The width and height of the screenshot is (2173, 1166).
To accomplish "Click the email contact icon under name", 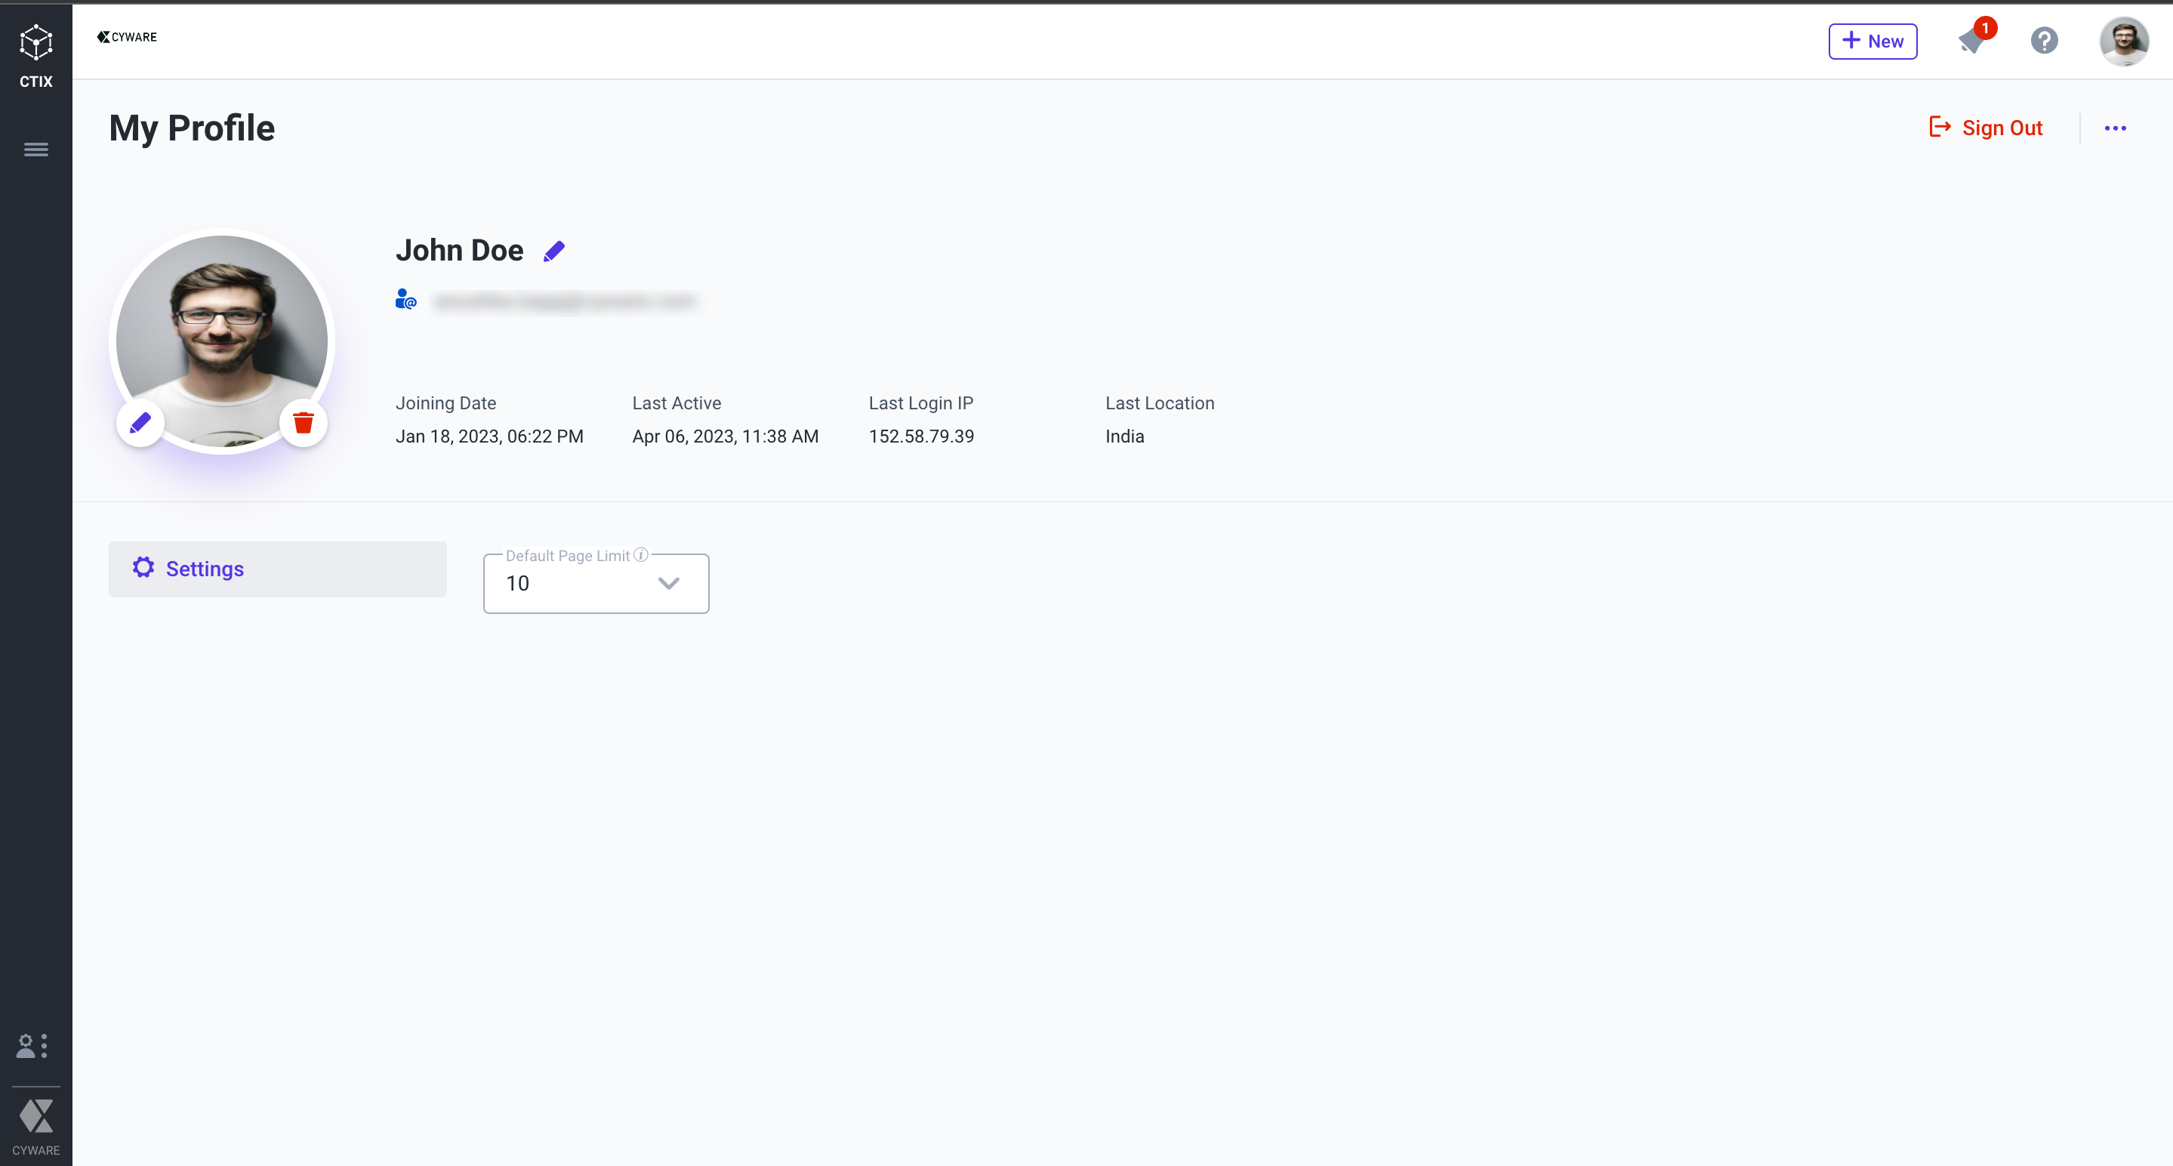I will pos(405,300).
